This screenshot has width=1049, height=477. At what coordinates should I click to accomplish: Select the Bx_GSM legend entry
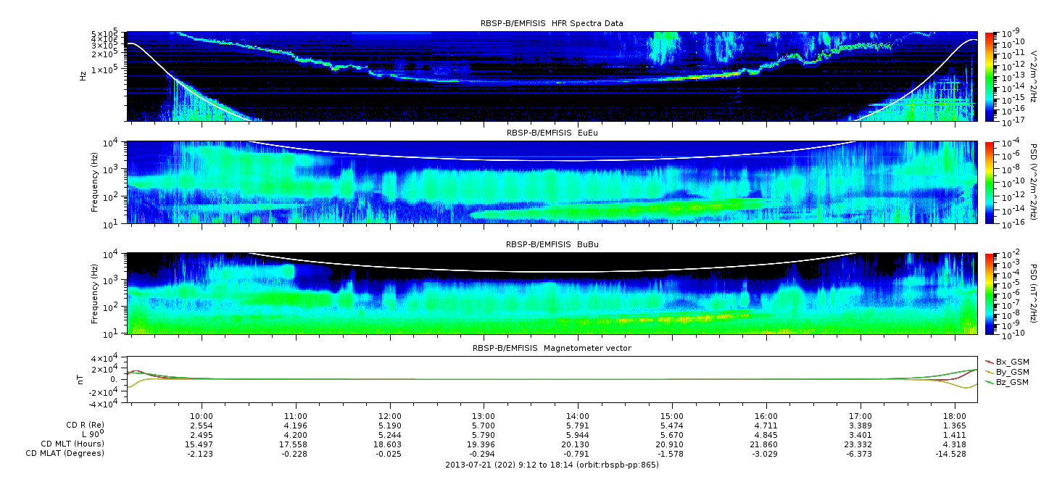click(1006, 361)
